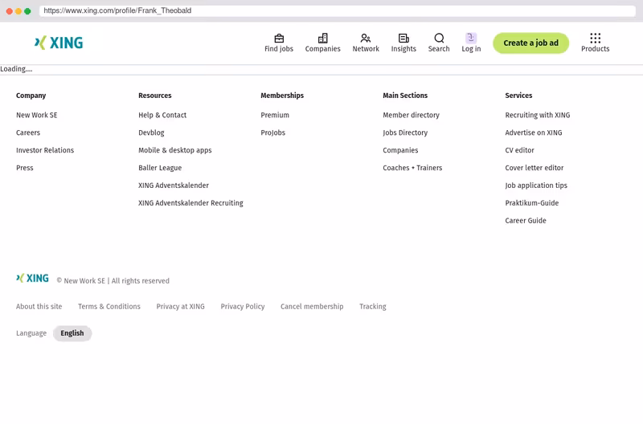The image size is (643, 424).
Task: Click the yellow minimize window button
Action: coord(18,11)
